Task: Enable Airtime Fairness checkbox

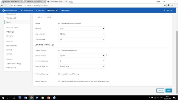Action: pos(59,51)
